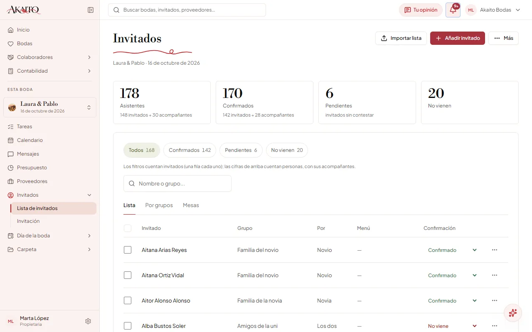
Task: Open Mensajes in the sidebar
Action: pyautogui.click(x=50, y=154)
